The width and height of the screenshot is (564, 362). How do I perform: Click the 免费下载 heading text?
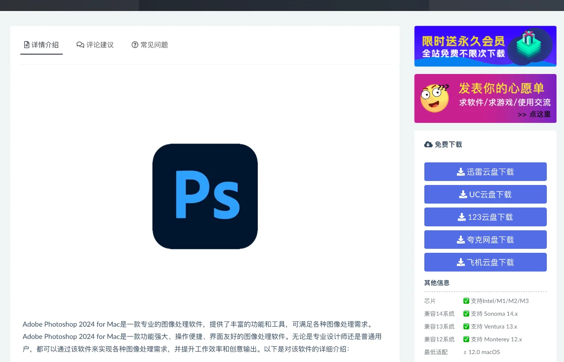(449, 144)
